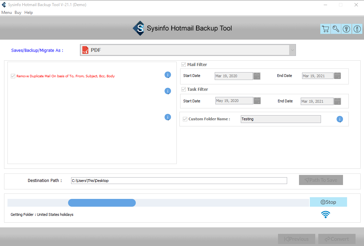Click the key activation icon
The image size is (364, 246).
click(x=336, y=29)
